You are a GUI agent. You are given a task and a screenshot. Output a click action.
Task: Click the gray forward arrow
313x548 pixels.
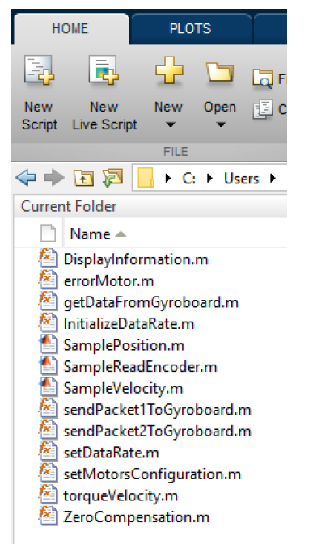(x=54, y=178)
